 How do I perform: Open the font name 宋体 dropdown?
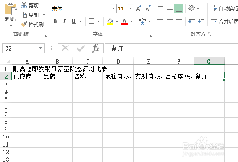click(113, 9)
